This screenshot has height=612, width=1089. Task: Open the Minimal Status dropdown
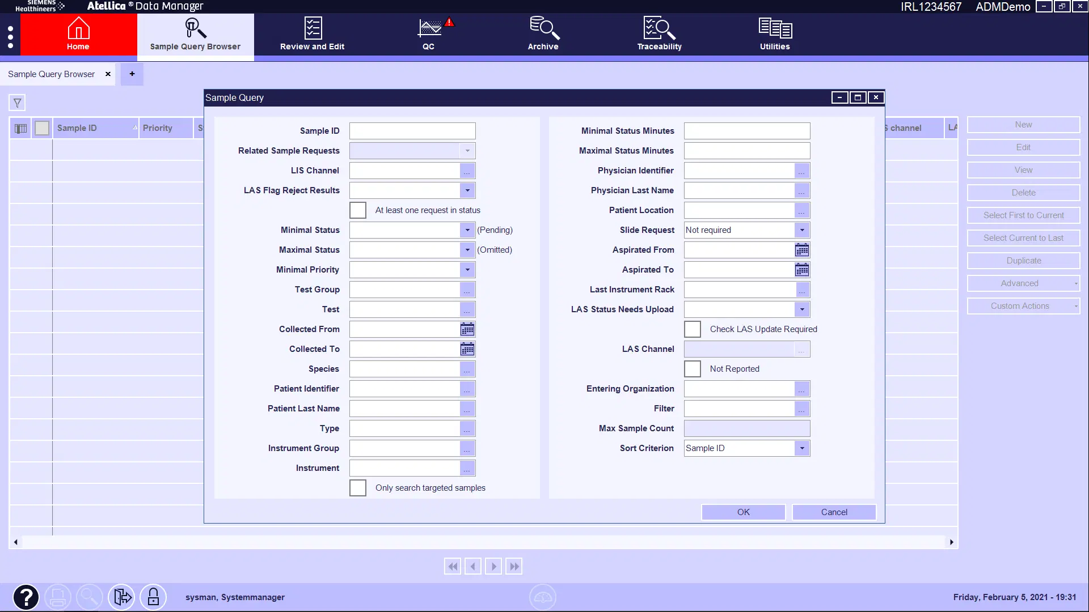tap(467, 230)
